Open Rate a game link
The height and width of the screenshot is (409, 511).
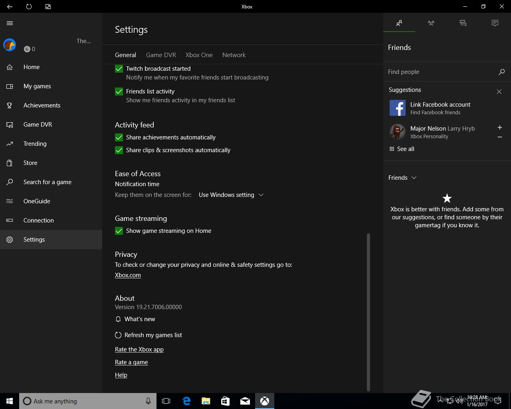point(131,362)
